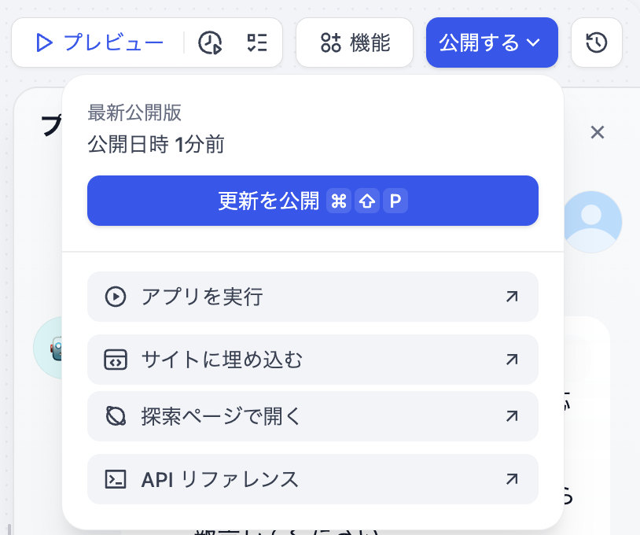Open the 機能 features button
640x535 pixels.
[355, 42]
